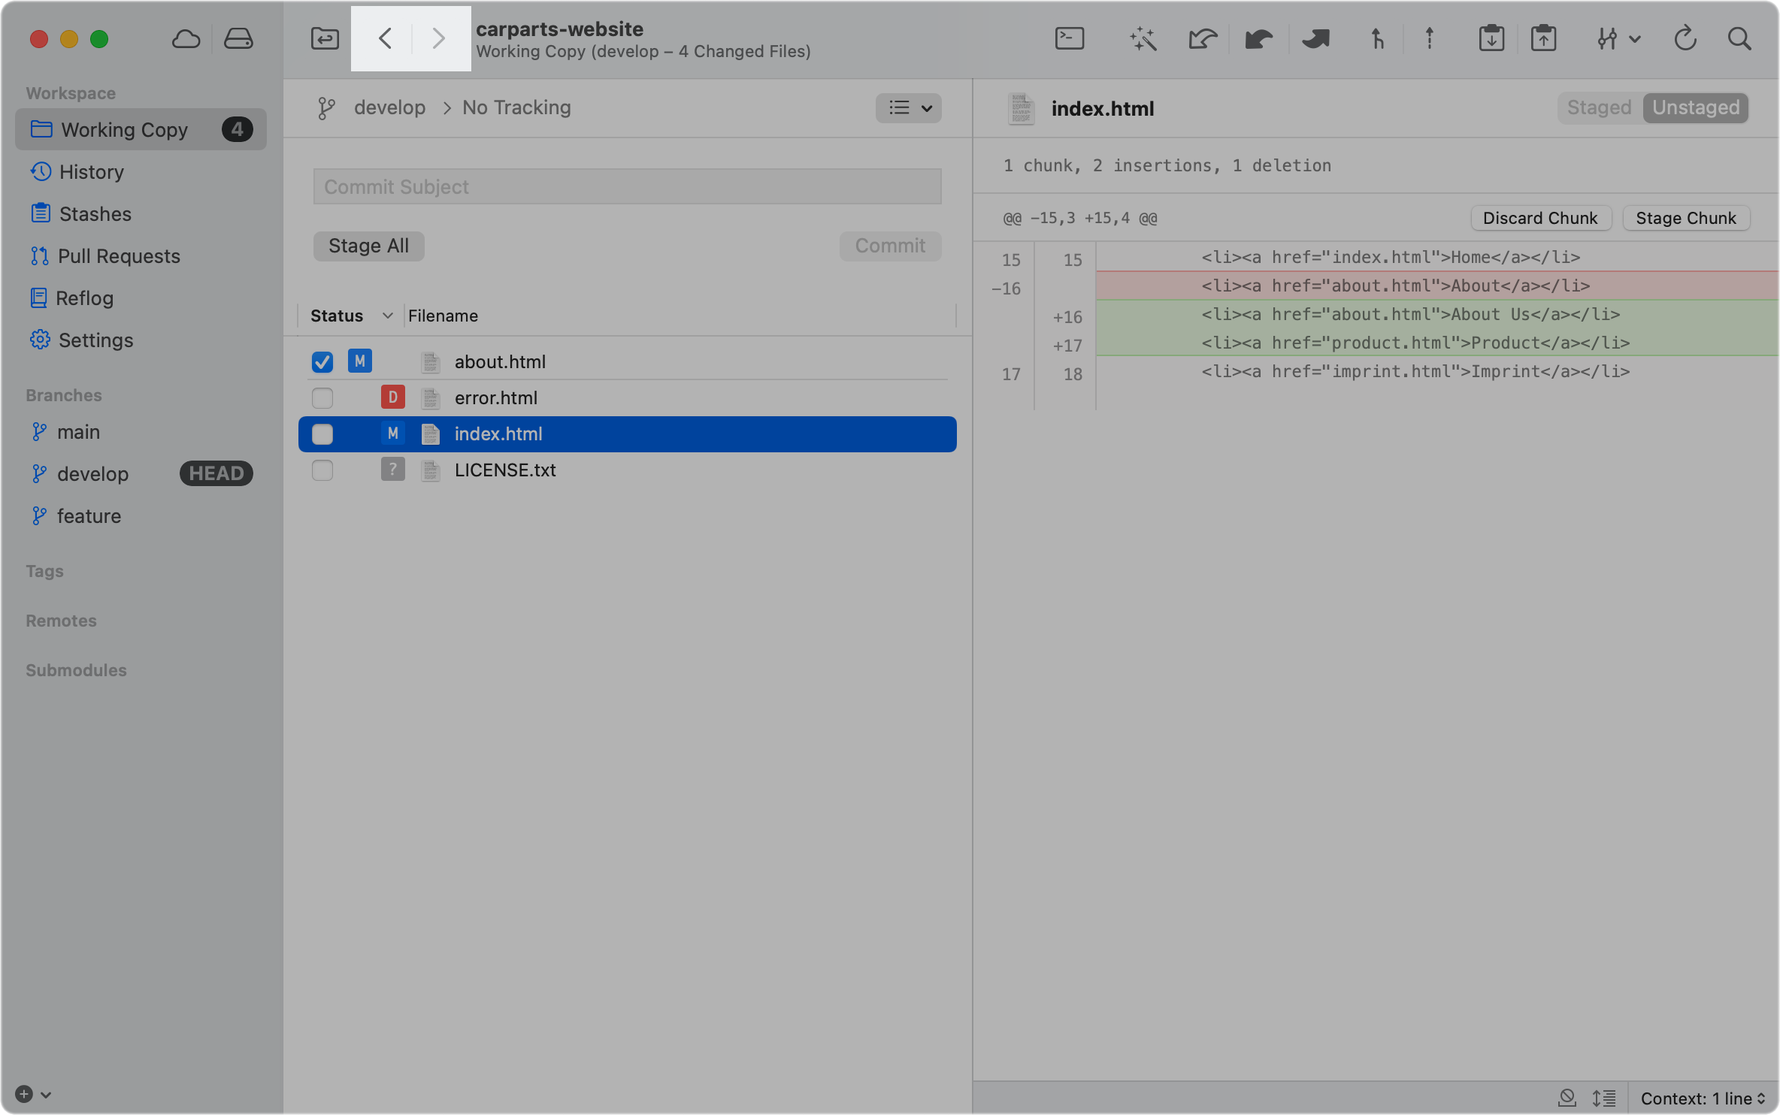This screenshot has height=1115, width=1780.
Task: Open the search magnifier in the toolbar
Action: (x=1739, y=38)
